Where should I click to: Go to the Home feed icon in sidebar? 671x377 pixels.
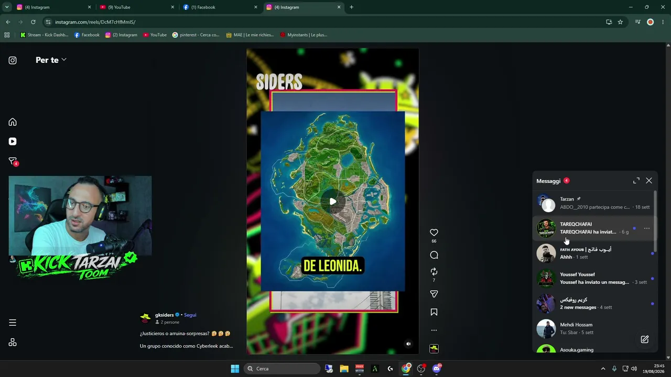(x=13, y=122)
